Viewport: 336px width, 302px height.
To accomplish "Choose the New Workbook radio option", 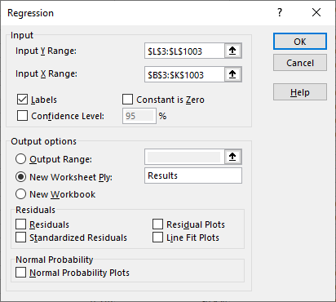I will (21, 194).
